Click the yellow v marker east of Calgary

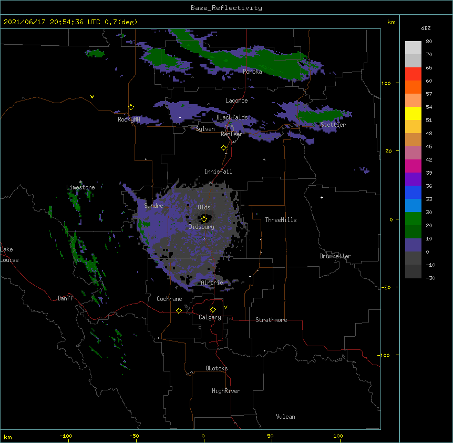click(225, 307)
